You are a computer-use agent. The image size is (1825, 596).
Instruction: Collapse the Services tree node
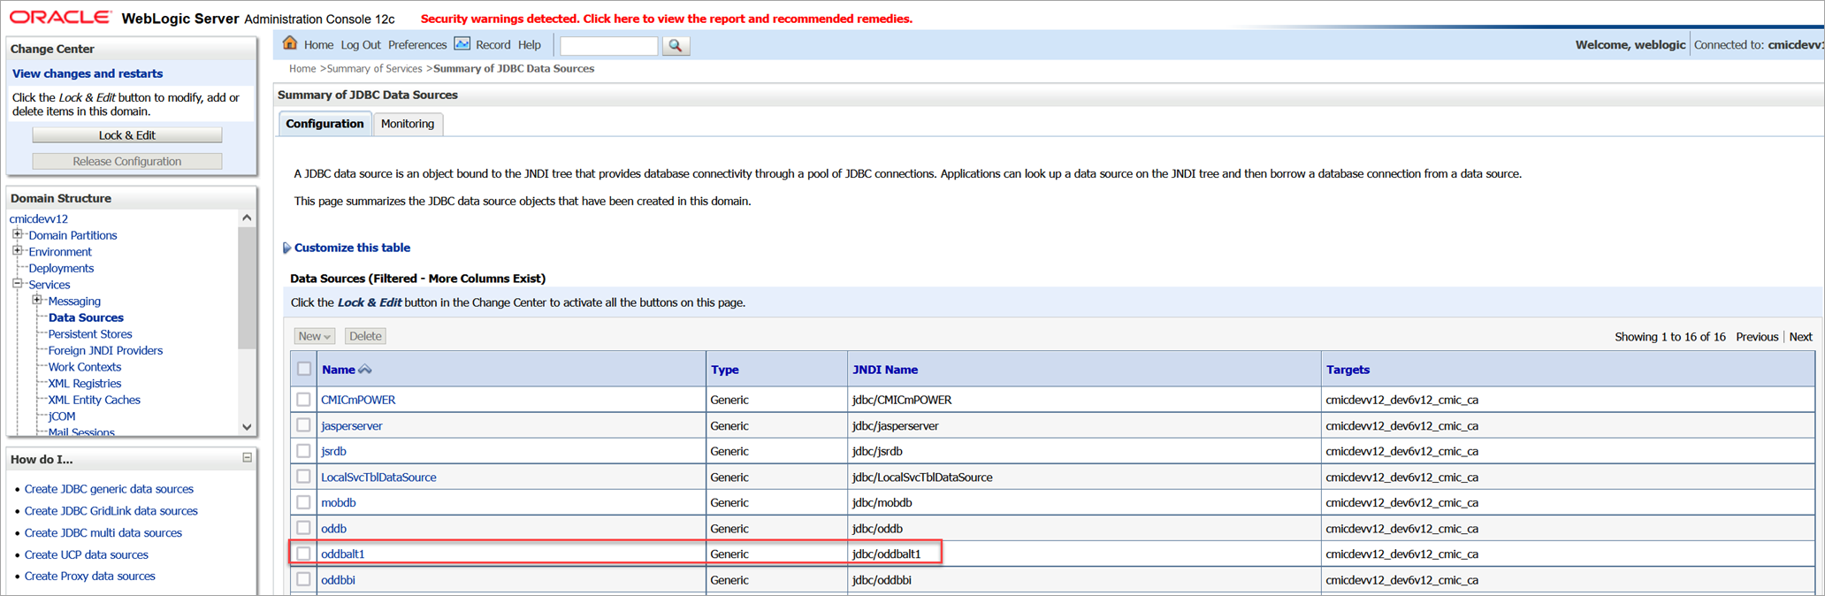(17, 284)
